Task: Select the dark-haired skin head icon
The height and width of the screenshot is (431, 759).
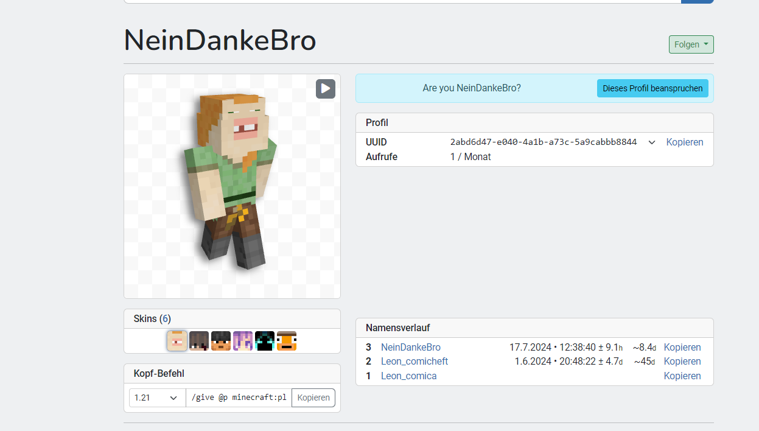Action: tap(199, 341)
